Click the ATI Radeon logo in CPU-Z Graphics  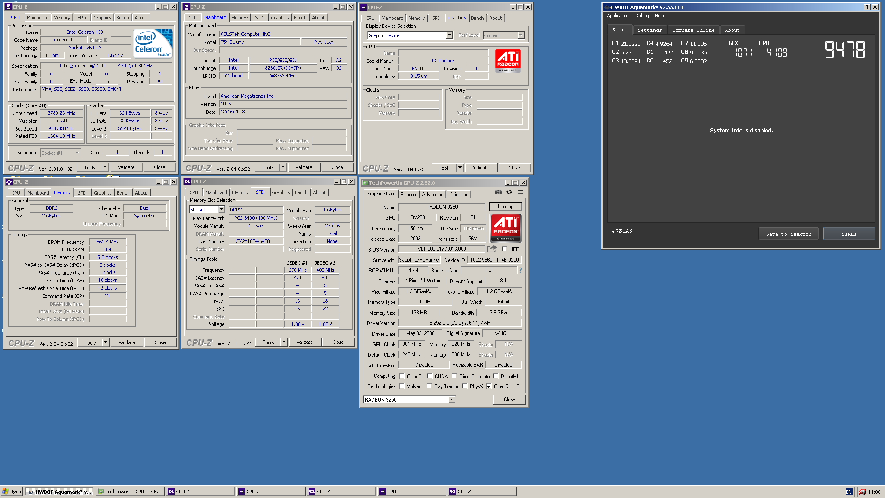click(508, 61)
